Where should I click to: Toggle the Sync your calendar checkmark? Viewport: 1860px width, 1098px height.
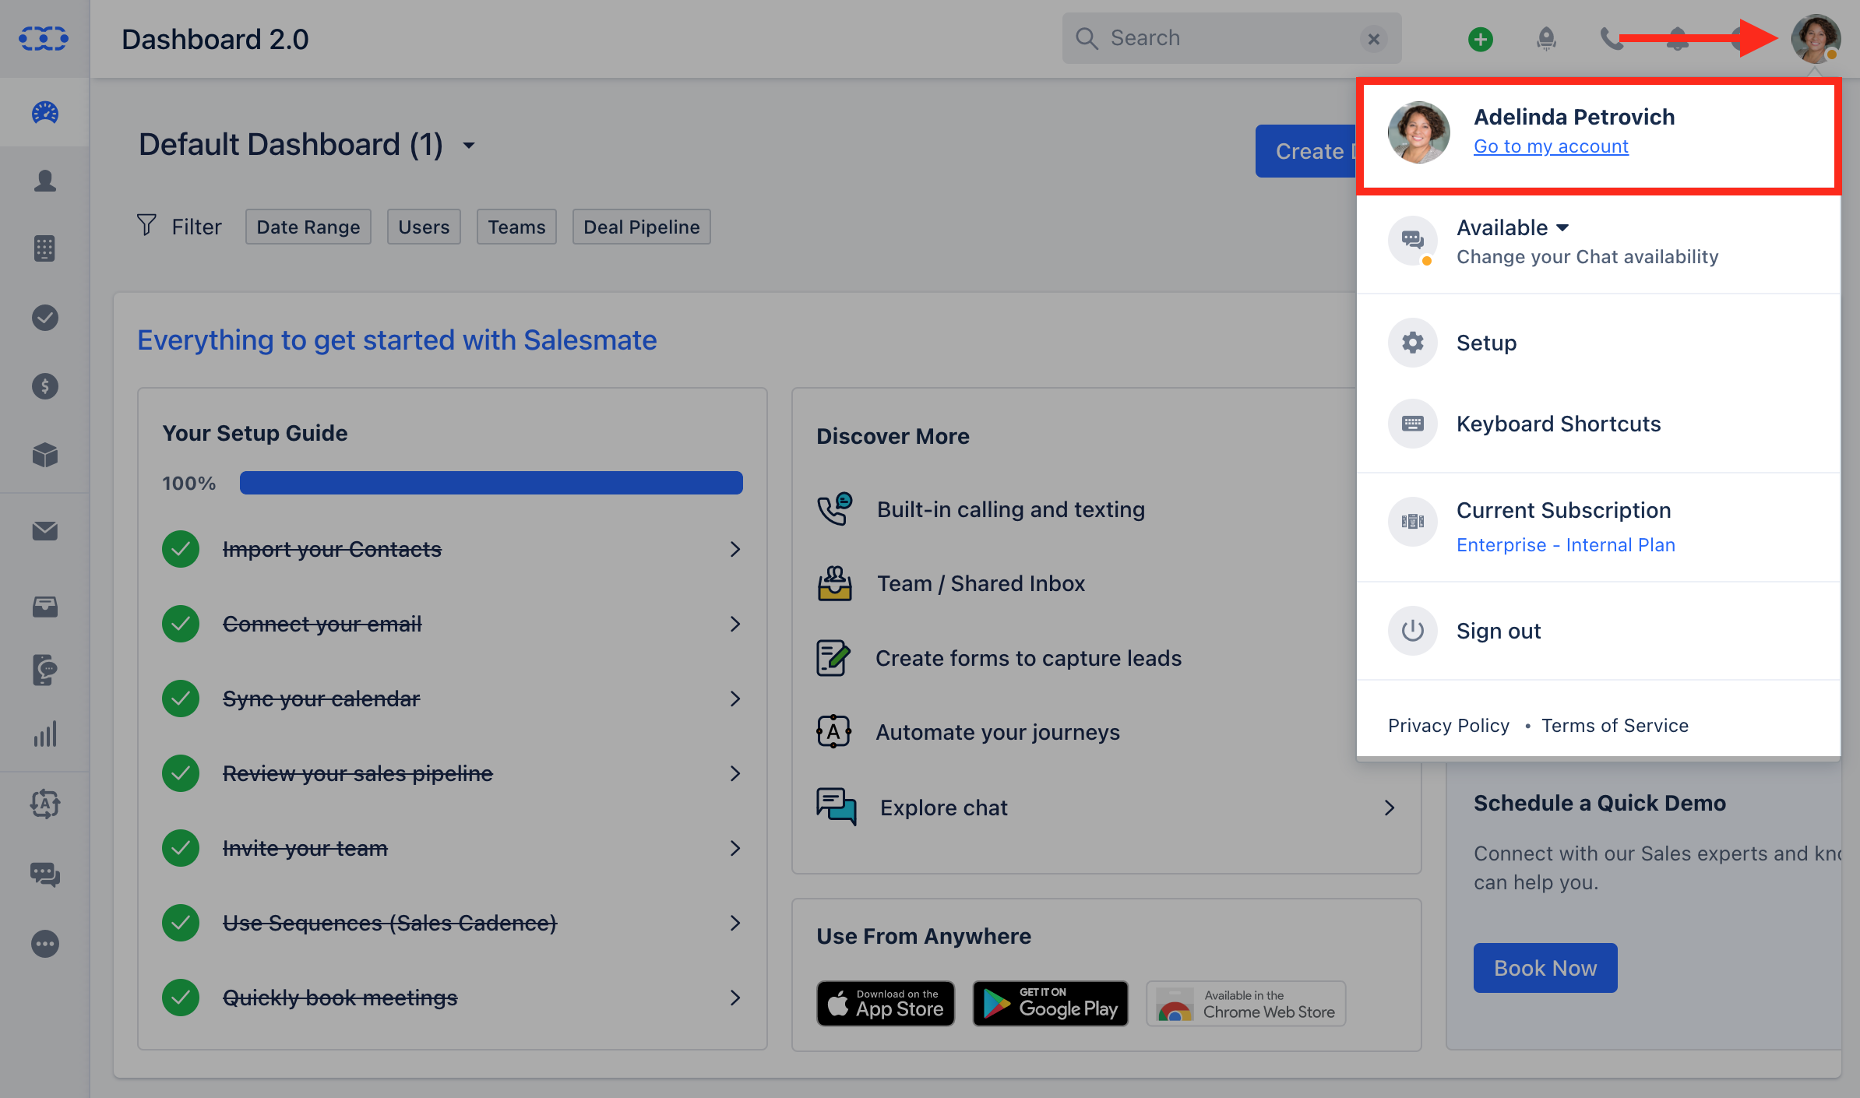click(181, 699)
